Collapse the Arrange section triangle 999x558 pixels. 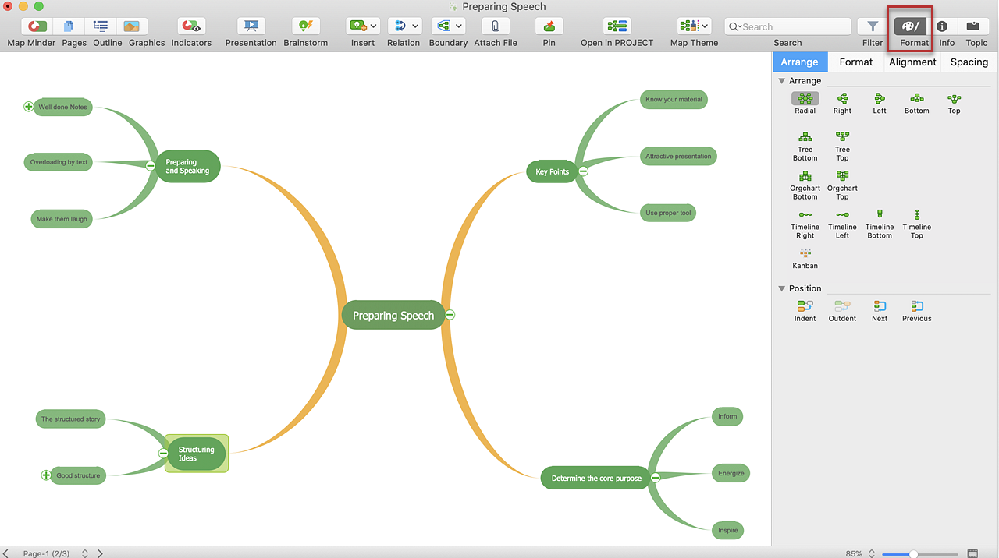click(x=782, y=81)
